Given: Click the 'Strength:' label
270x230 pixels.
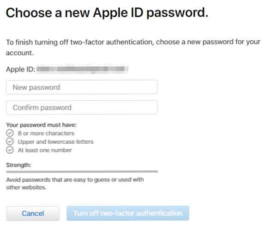Looking at the screenshot, I should pyautogui.click(x=18, y=165).
